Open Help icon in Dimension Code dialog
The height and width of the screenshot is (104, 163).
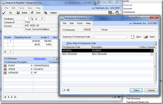click(x=68, y=90)
